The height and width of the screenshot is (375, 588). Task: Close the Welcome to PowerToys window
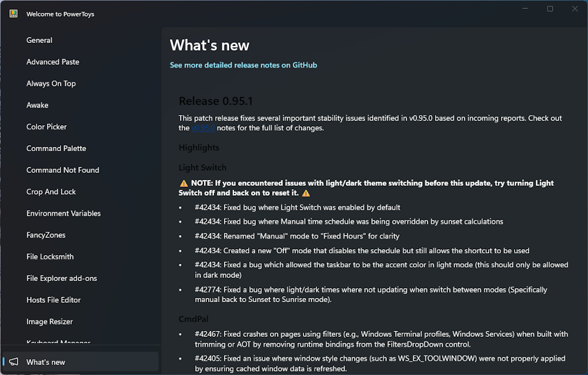(x=574, y=9)
